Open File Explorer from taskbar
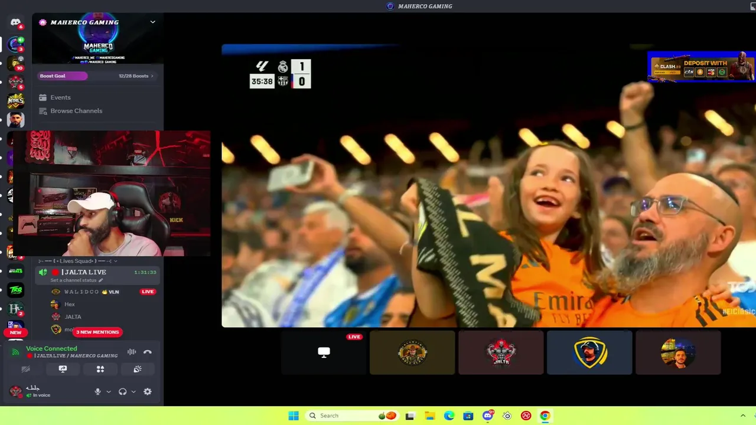 click(429, 416)
